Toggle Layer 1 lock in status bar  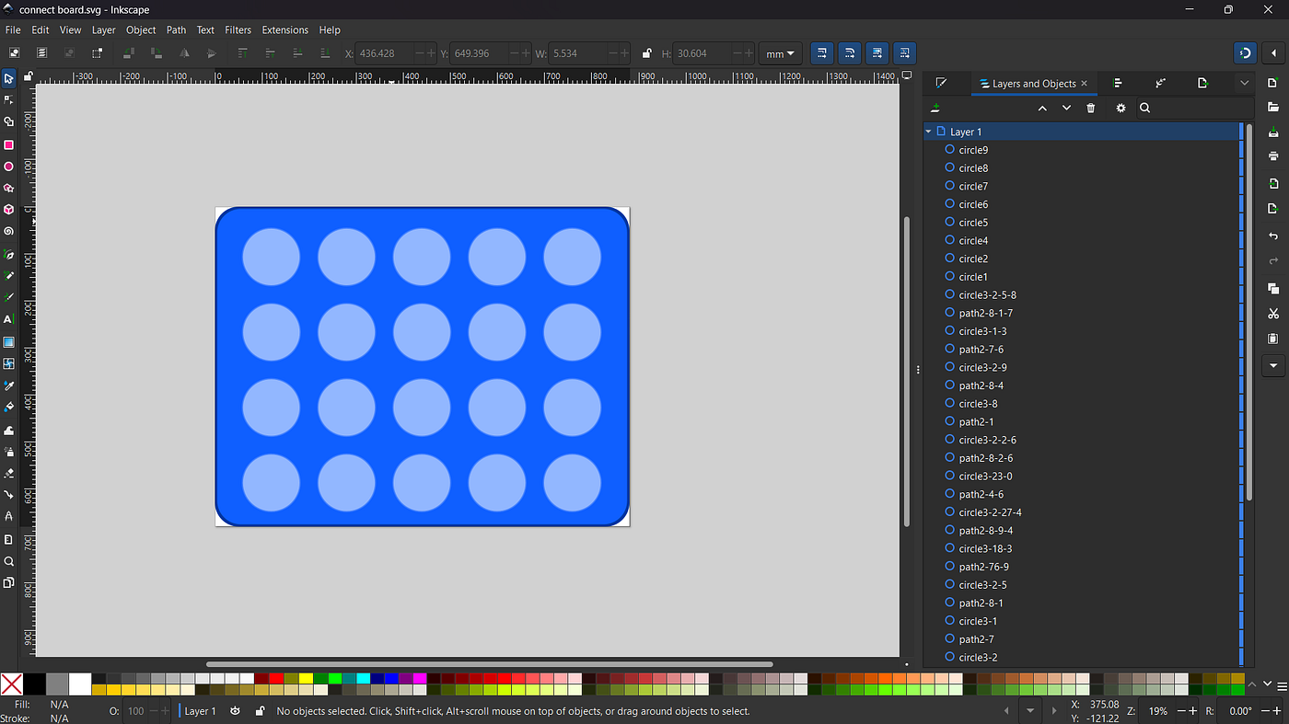tap(261, 711)
